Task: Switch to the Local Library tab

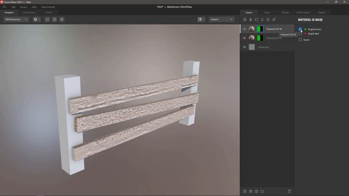Action: pos(29,13)
